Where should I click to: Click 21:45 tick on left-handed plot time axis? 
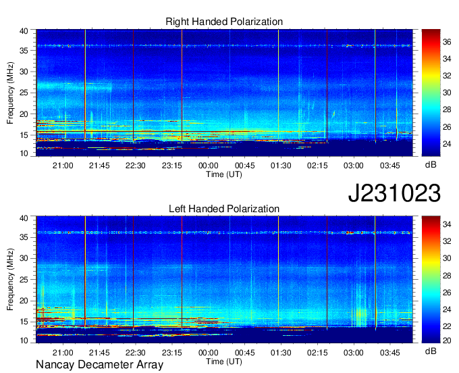pos(99,353)
